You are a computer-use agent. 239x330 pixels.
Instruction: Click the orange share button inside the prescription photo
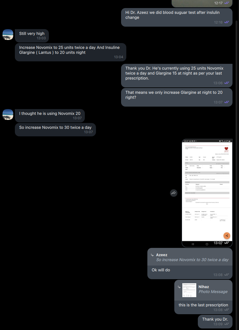[227, 236]
